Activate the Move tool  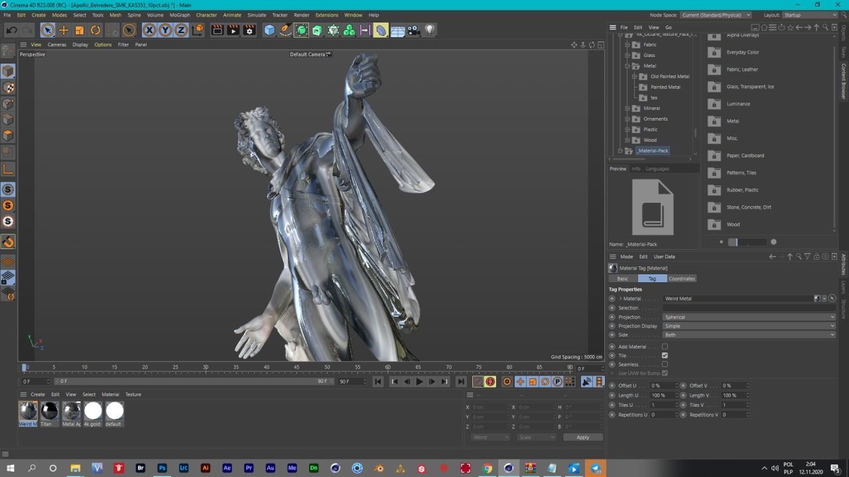pos(64,30)
